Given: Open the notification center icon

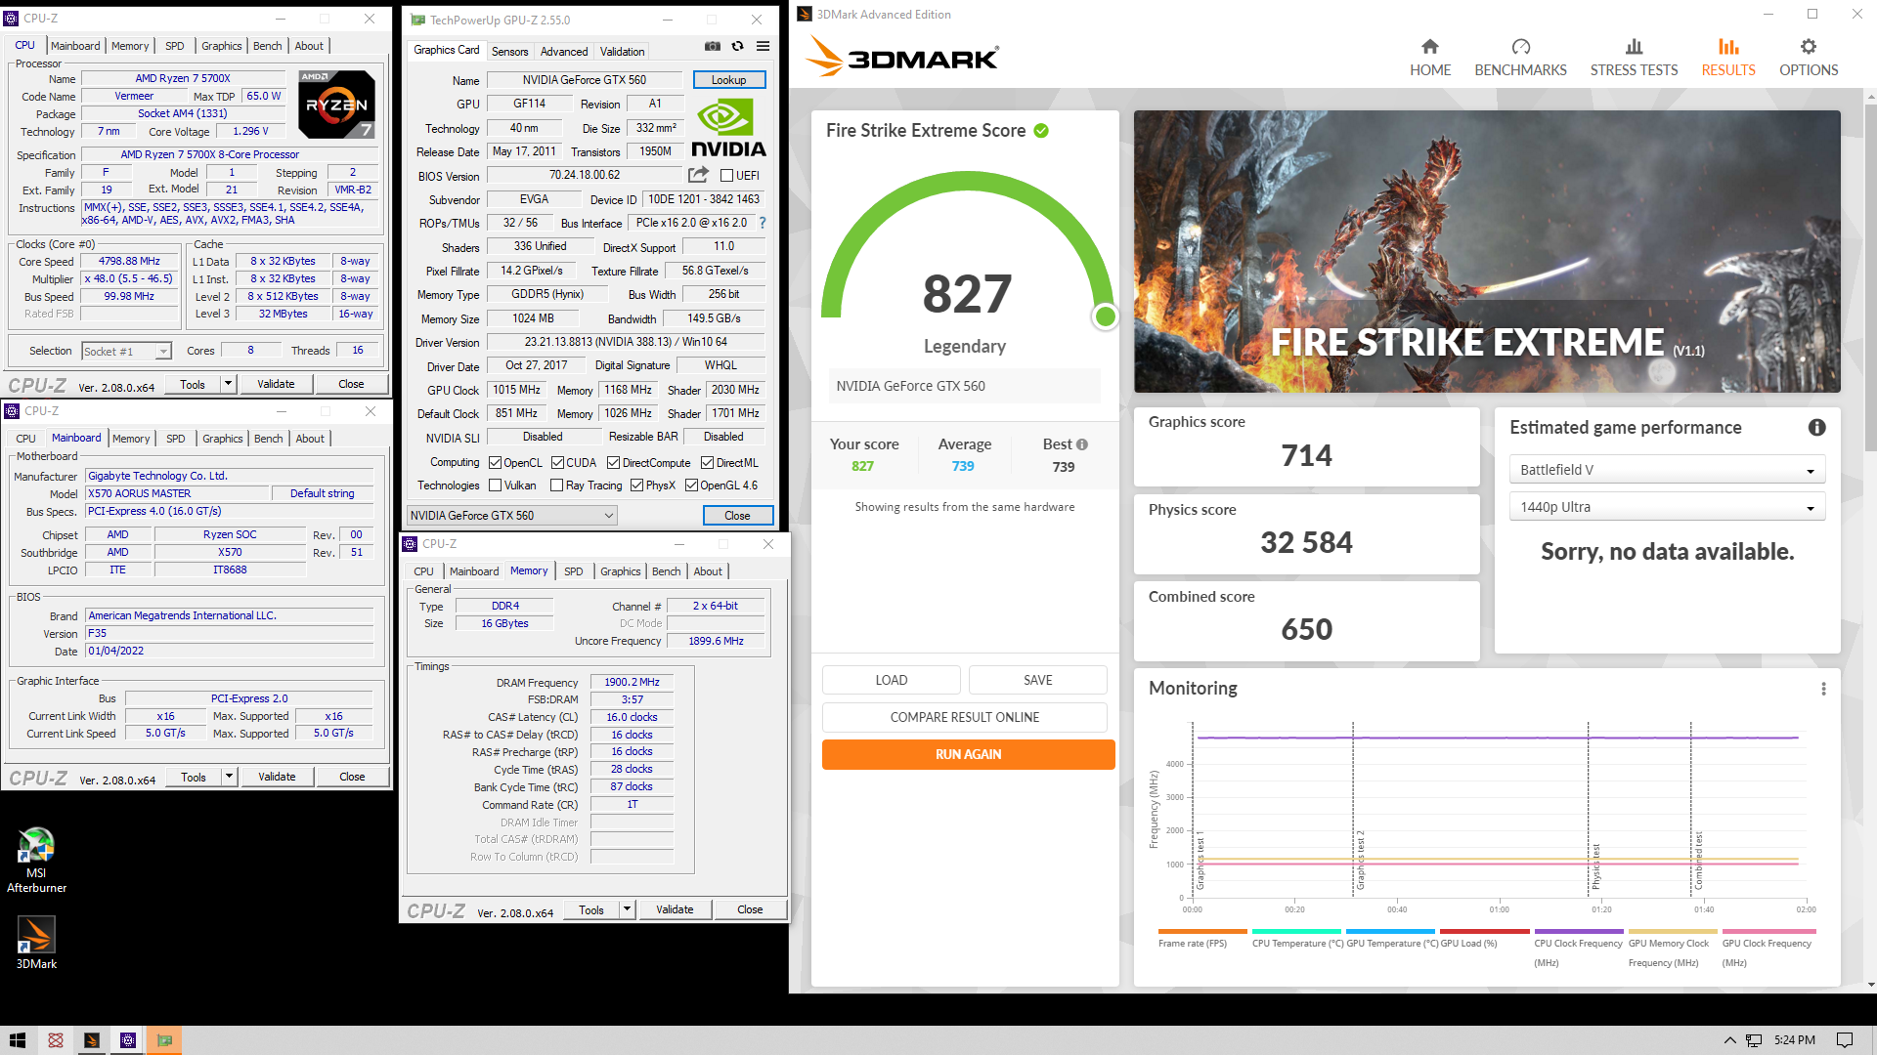Looking at the screenshot, I should tap(1845, 1040).
